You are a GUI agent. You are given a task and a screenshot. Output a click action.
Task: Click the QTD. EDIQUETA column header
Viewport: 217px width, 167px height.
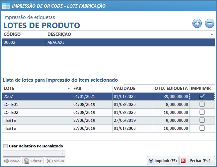171,88
